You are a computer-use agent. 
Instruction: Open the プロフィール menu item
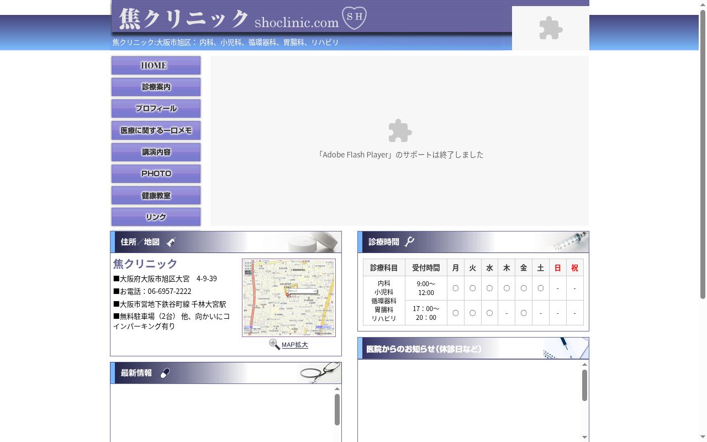pyautogui.click(x=156, y=108)
